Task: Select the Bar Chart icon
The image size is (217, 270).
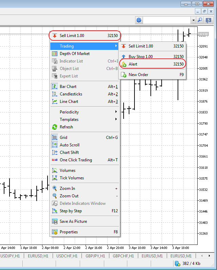Action: [55, 87]
